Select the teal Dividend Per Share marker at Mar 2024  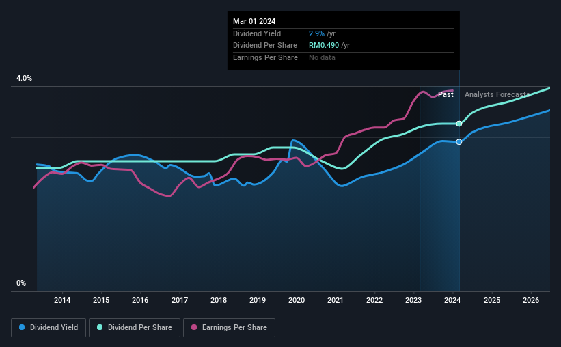coord(459,124)
